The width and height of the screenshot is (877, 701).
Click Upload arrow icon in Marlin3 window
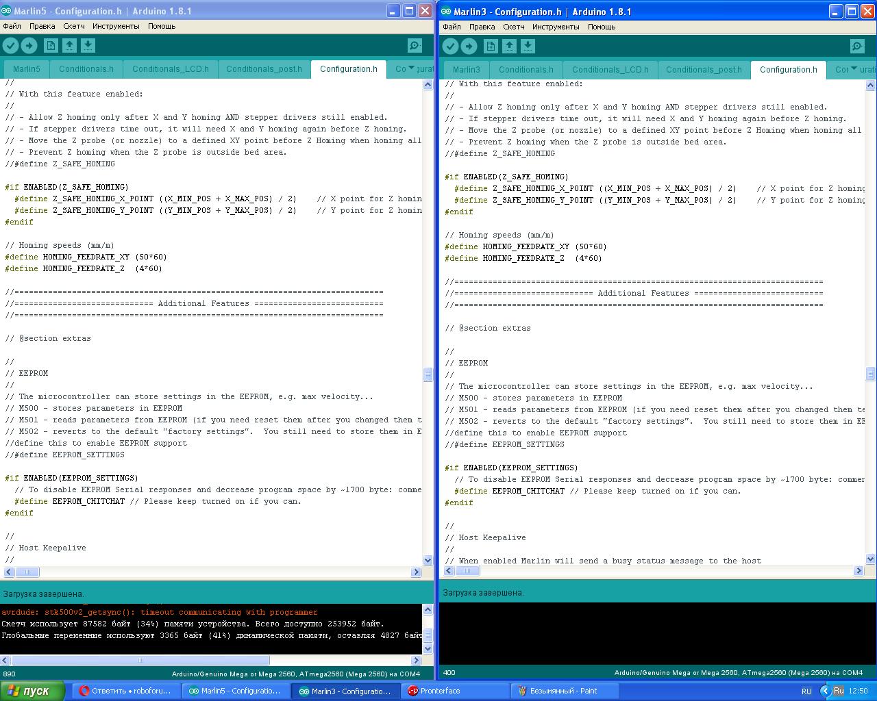pos(469,47)
